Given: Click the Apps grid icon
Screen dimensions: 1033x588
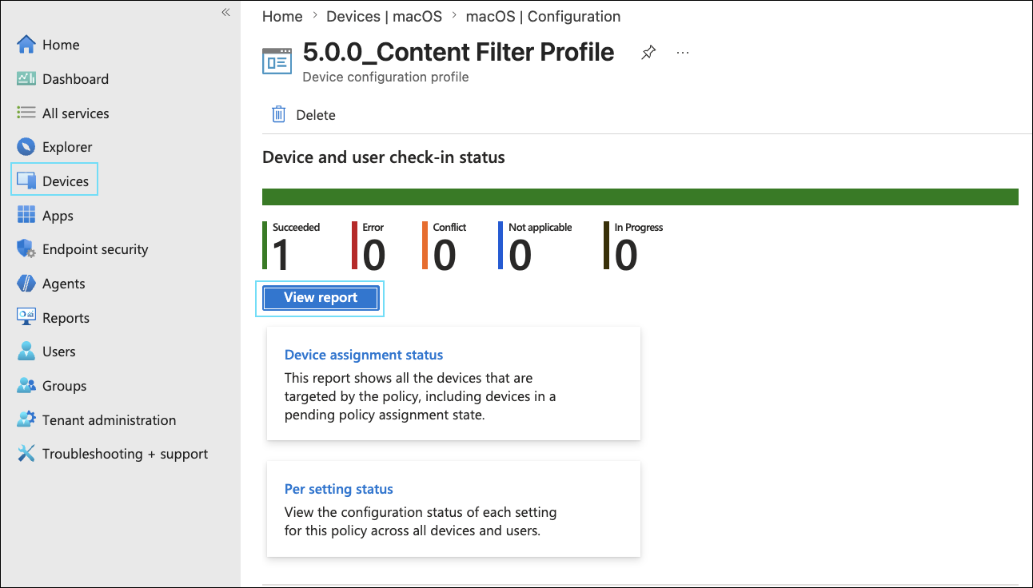Looking at the screenshot, I should [26, 215].
